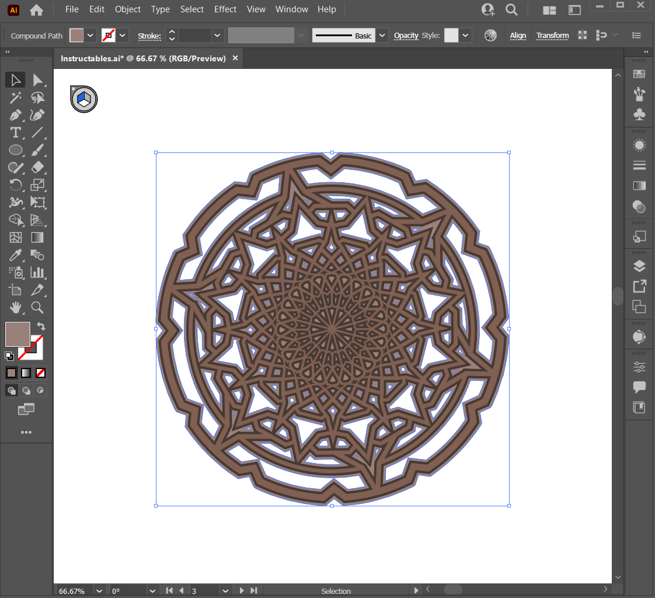
Task: Go to next artboard
Action: (x=242, y=590)
